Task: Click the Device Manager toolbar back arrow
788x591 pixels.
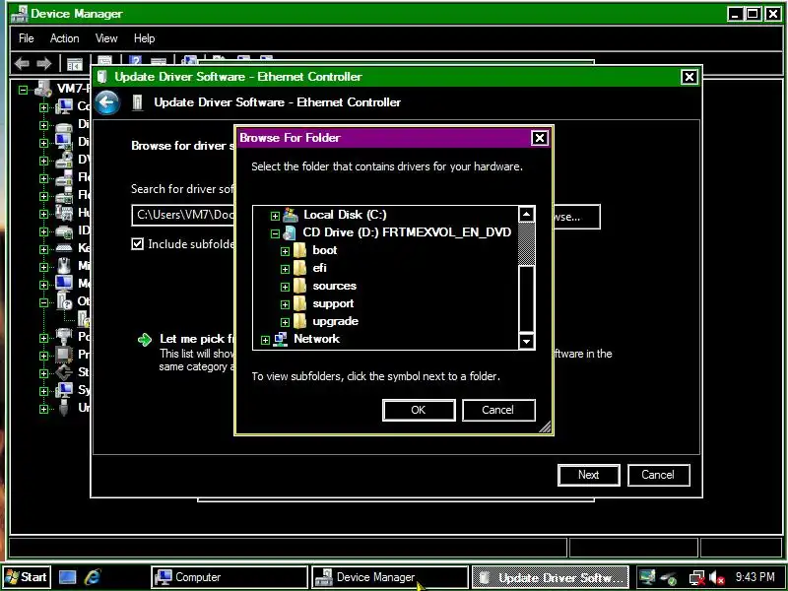Action: click(x=22, y=63)
